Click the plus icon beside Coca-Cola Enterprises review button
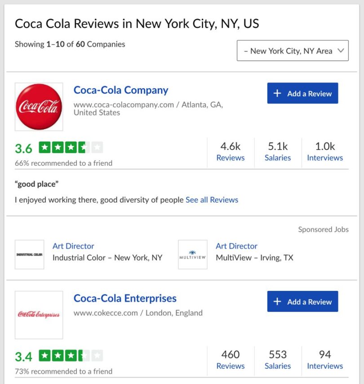Screen dimensions: 364x384 pos(278,302)
